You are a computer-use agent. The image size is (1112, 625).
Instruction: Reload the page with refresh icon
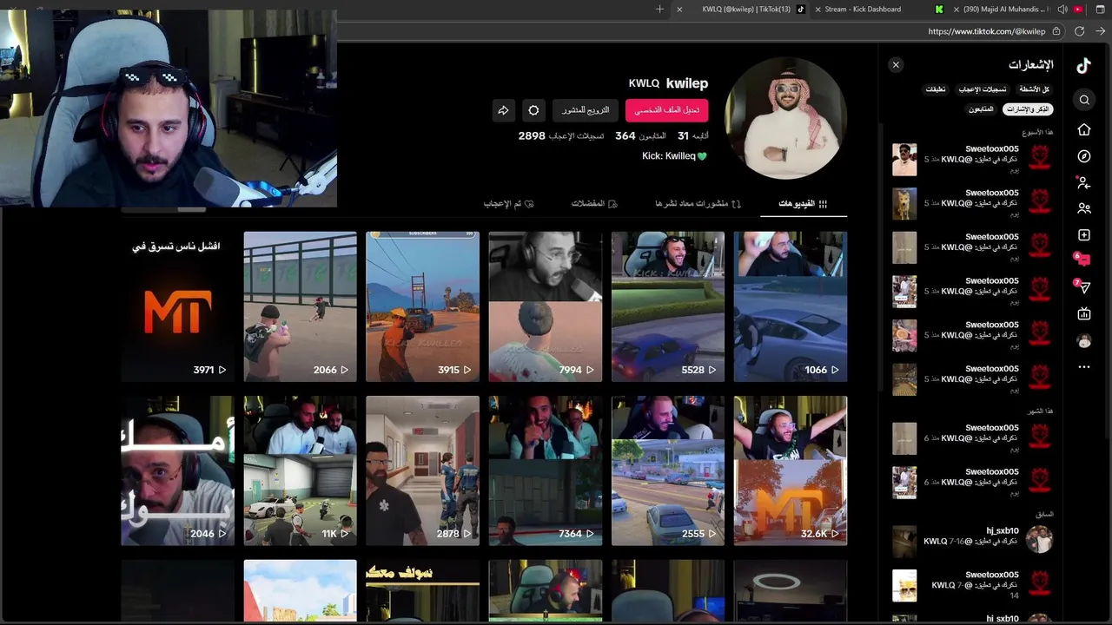(x=1079, y=31)
